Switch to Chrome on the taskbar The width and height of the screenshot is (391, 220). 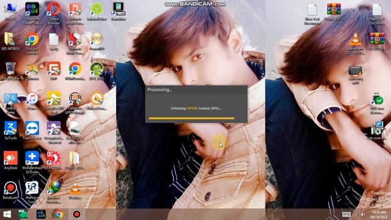59,215
